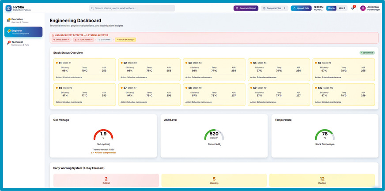This screenshot has width=385, height=191.
Task: Click the Generate Report button
Action: [x=246, y=8]
